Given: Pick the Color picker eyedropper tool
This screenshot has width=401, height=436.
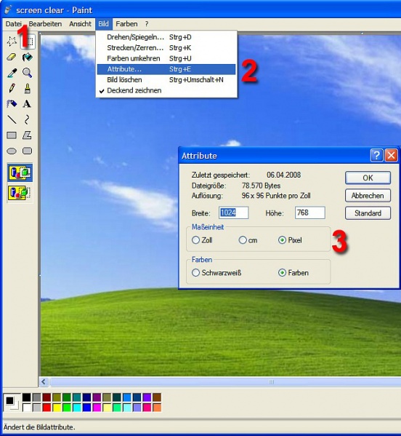Looking at the screenshot, I should click(12, 73).
